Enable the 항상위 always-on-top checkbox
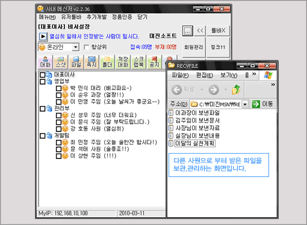This screenshot has width=307, height=225. 87,47
